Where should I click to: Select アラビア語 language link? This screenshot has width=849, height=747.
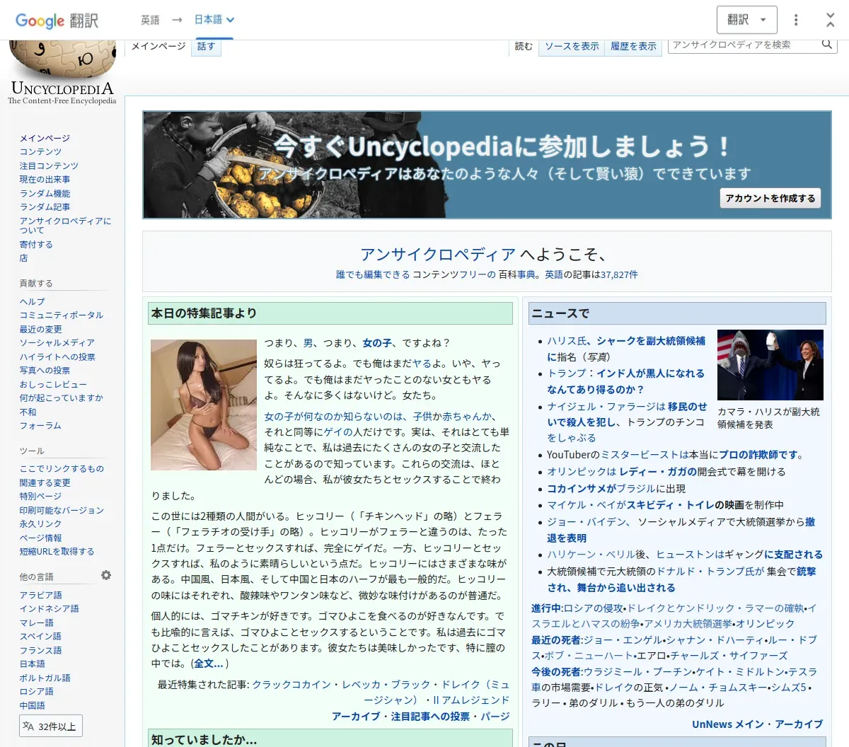coord(40,595)
